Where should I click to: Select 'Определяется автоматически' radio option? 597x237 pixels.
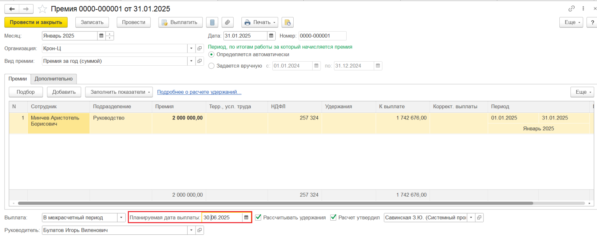[x=212, y=54]
